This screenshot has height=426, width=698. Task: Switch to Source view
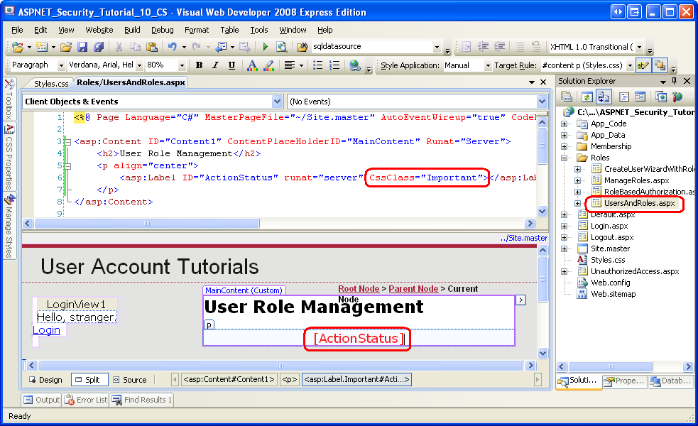pyautogui.click(x=130, y=380)
